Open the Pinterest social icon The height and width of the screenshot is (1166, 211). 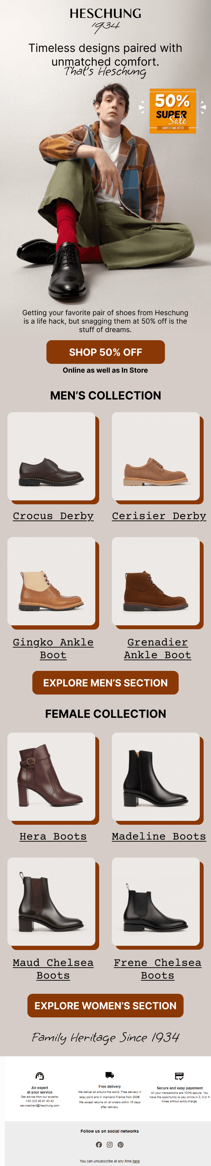[x=120, y=1144]
